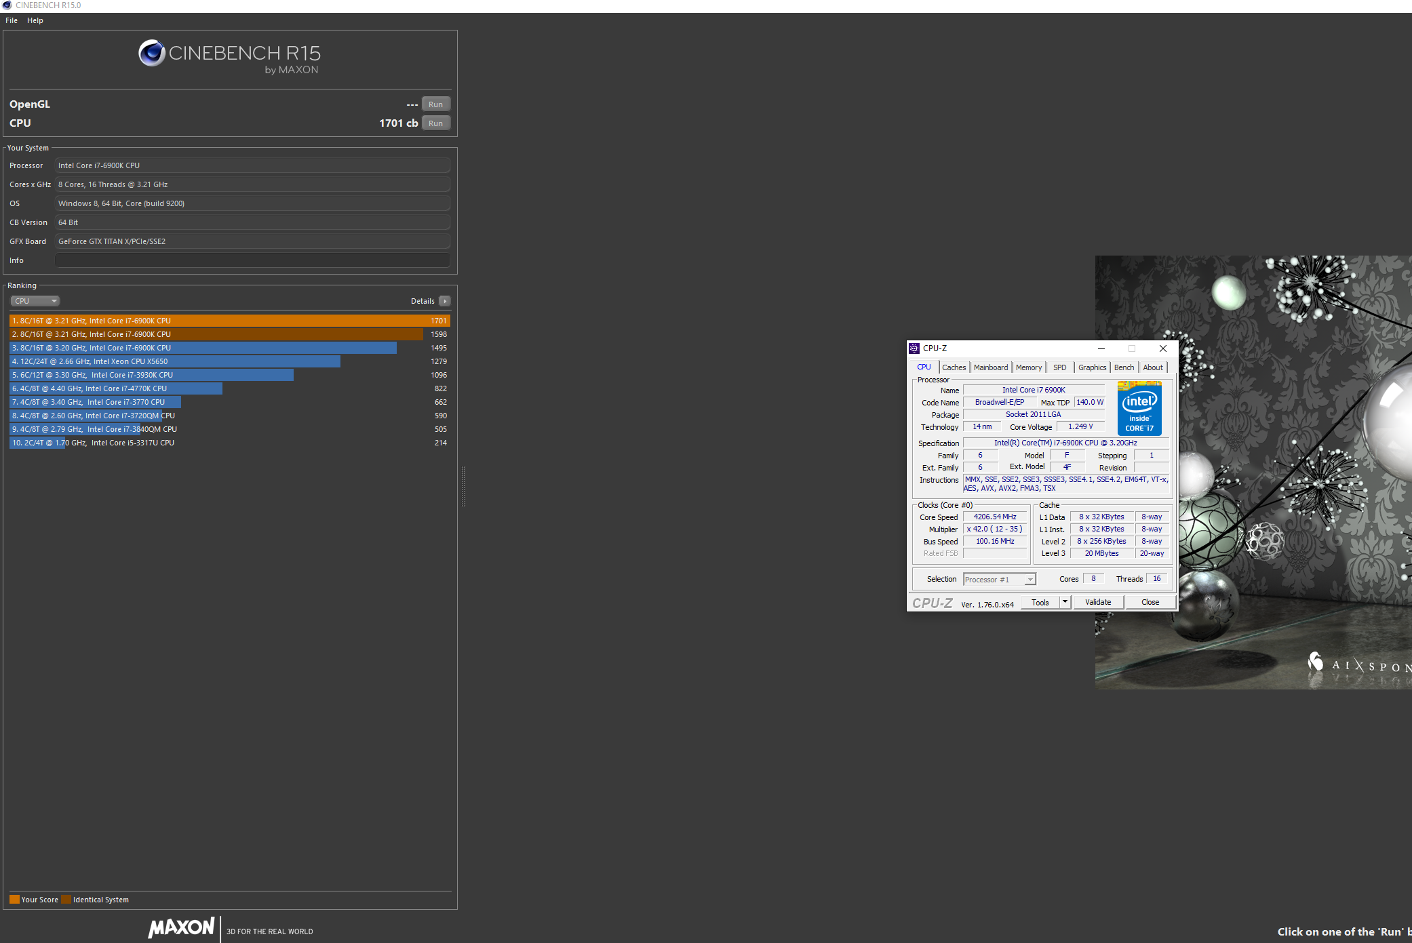Click the Package value Socket 2011 LGA
The image size is (1412, 943).
[1034, 414]
